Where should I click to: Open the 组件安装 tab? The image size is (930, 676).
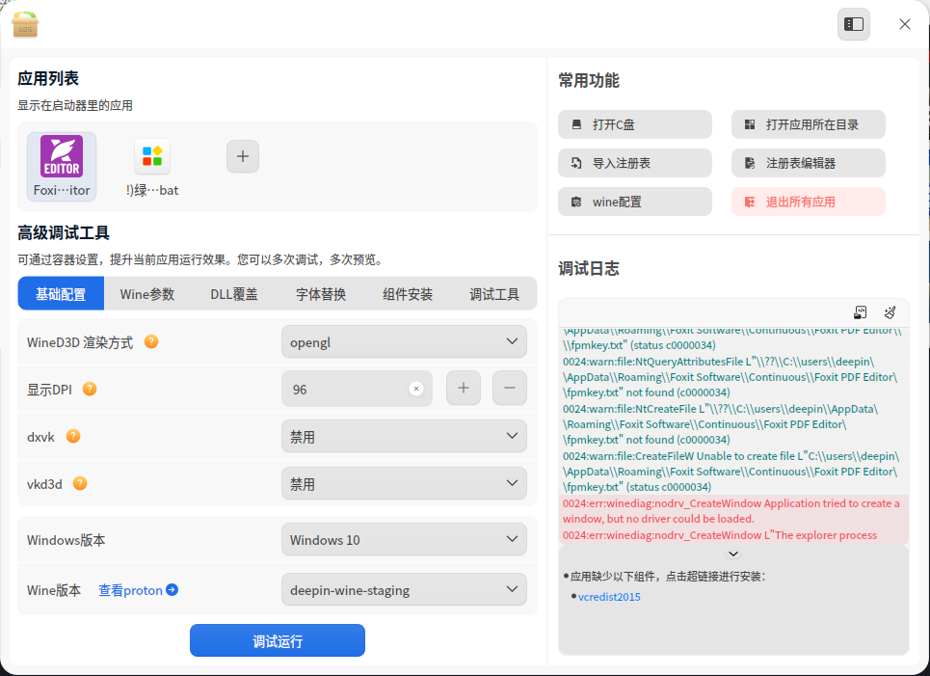click(x=408, y=293)
